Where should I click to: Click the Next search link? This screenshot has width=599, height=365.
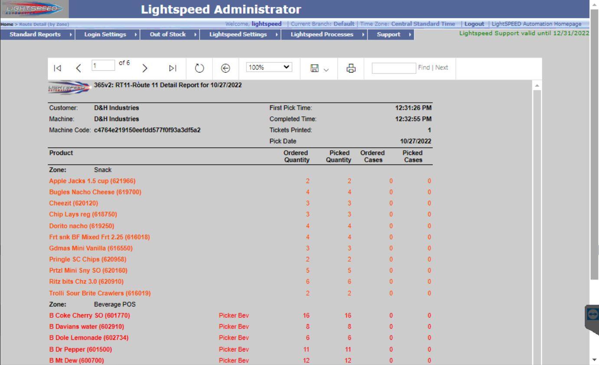pos(442,68)
